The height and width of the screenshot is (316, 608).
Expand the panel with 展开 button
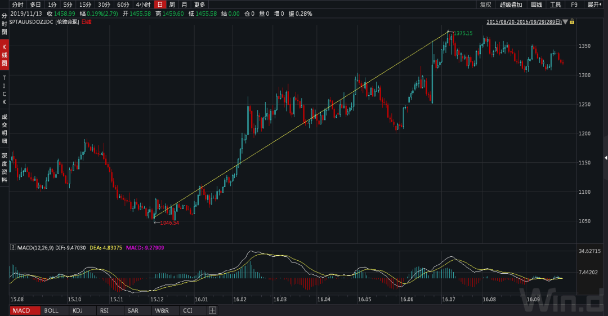(595, 5)
